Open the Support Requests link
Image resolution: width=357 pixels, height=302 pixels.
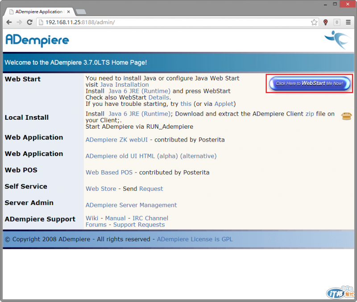(x=139, y=225)
